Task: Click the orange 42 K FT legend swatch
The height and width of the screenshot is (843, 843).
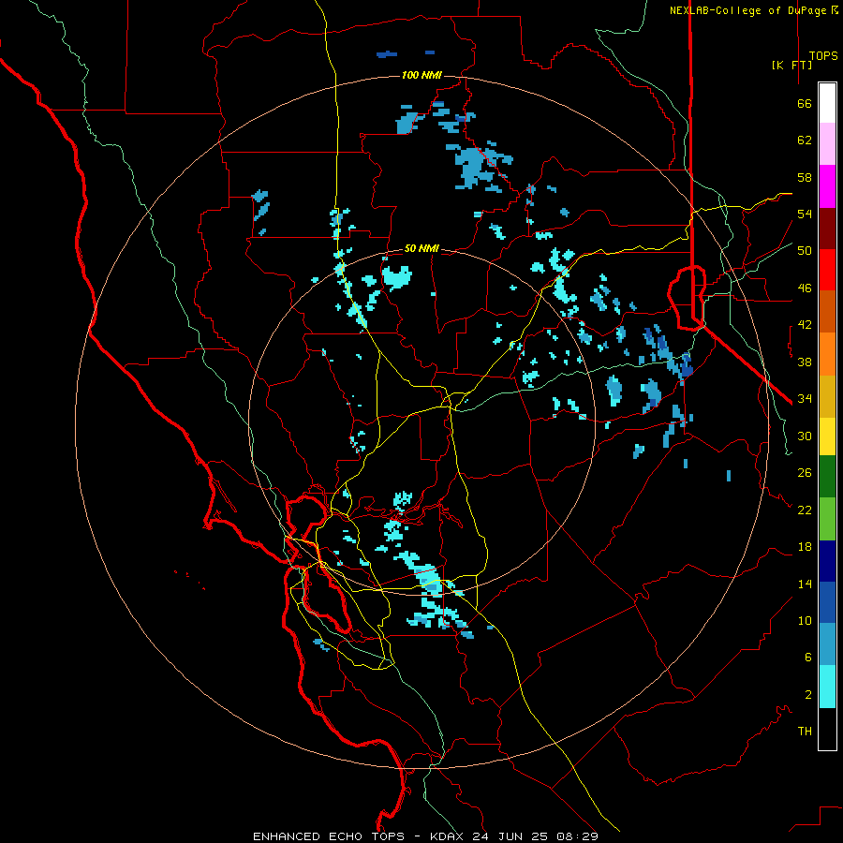Action: click(x=827, y=354)
